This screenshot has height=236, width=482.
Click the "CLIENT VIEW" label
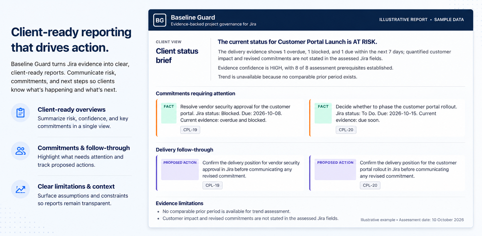(169, 42)
